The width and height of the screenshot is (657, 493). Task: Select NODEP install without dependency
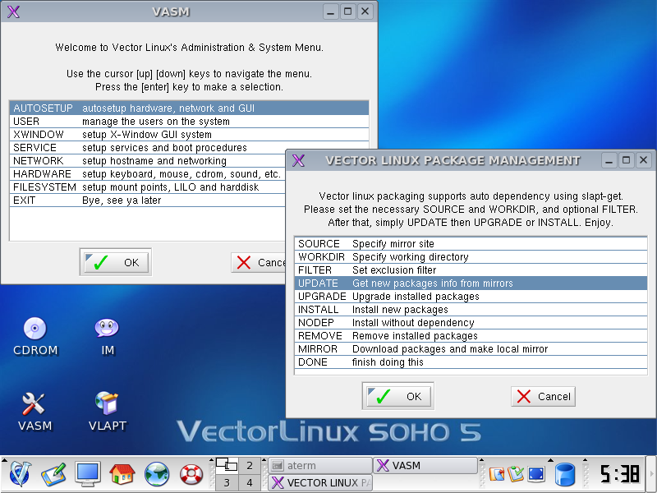pyautogui.click(x=471, y=322)
